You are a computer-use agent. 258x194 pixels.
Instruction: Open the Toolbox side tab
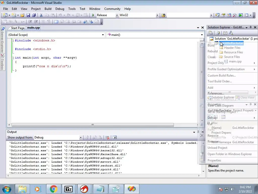click(x=3, y=62)
